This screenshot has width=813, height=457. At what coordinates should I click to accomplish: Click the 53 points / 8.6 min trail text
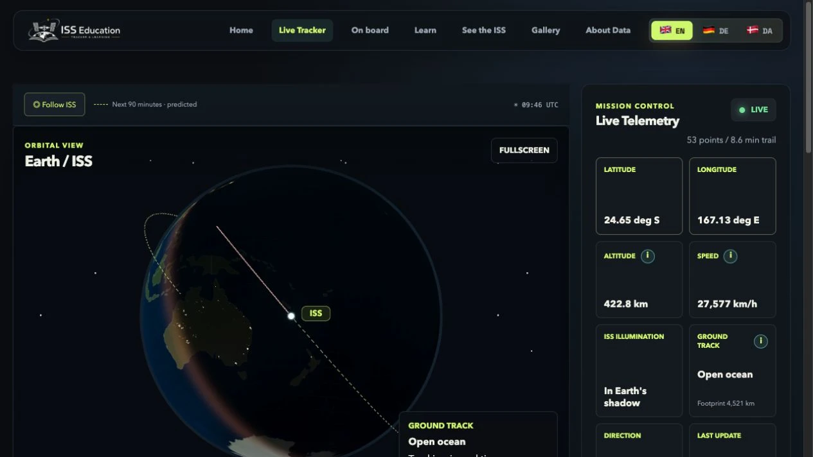coord(731,140)
